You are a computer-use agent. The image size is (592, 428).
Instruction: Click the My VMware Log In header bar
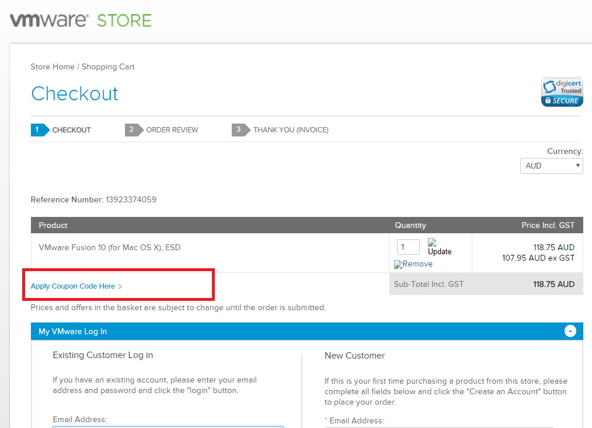[307, 331]
